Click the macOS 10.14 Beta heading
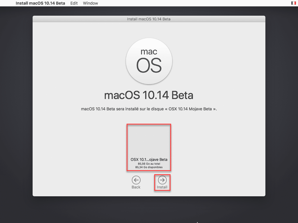298x223 pixels. click(x=149, y=95)
